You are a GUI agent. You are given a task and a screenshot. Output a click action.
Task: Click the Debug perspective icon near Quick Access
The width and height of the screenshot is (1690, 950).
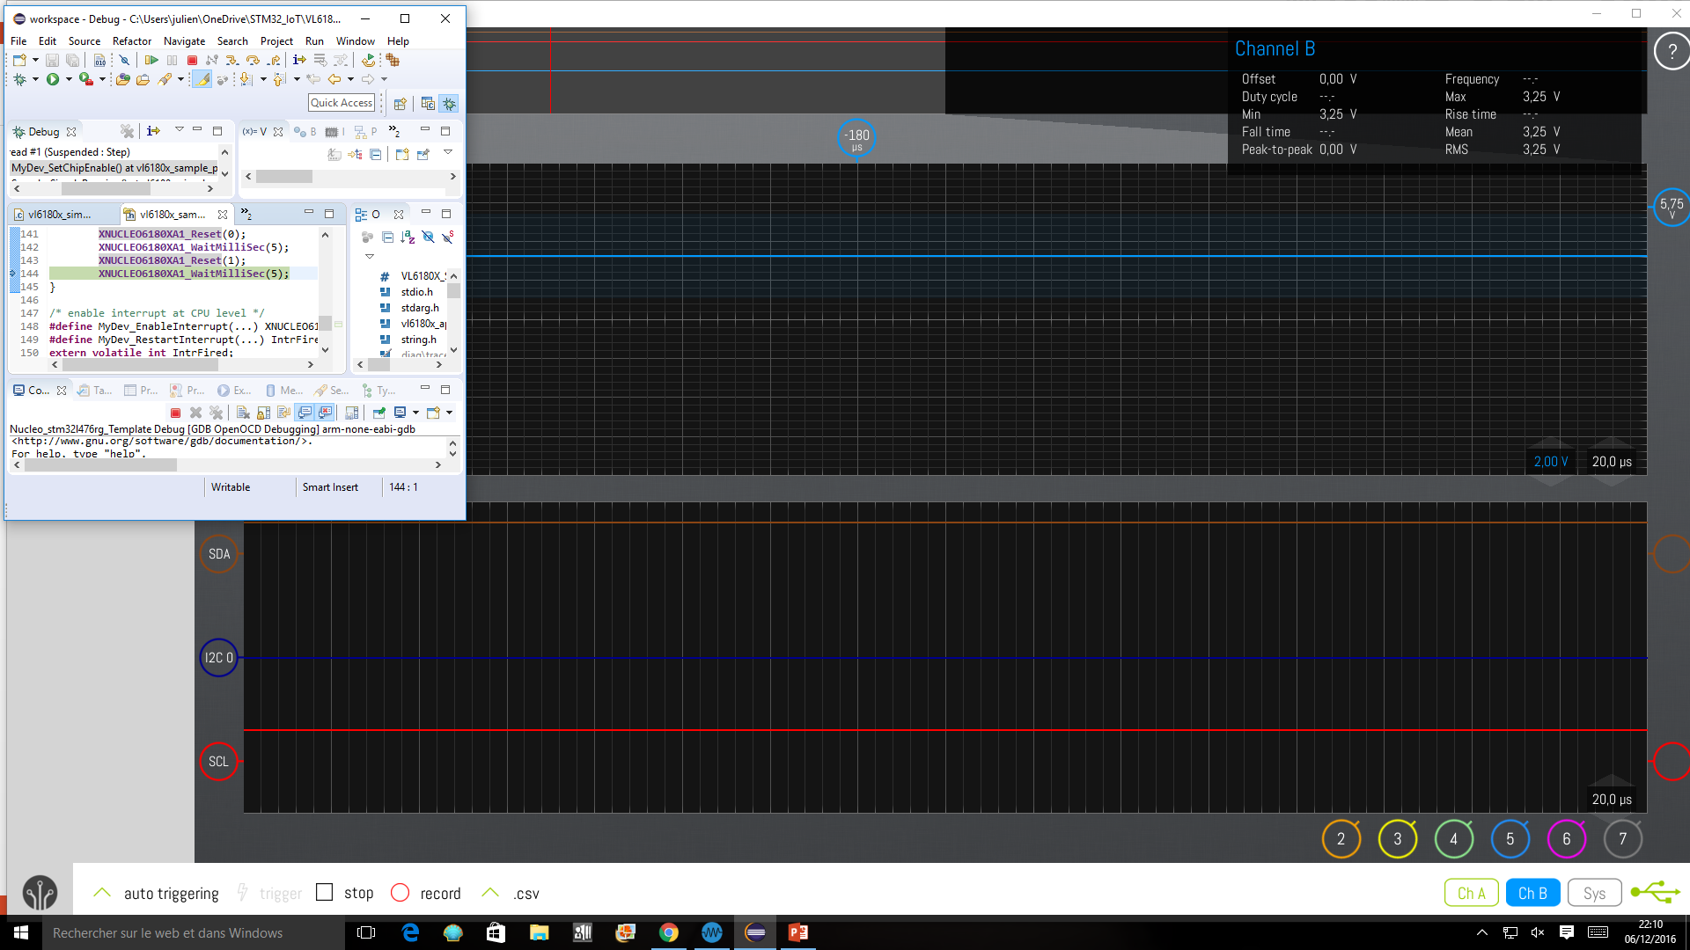(449, 103)
